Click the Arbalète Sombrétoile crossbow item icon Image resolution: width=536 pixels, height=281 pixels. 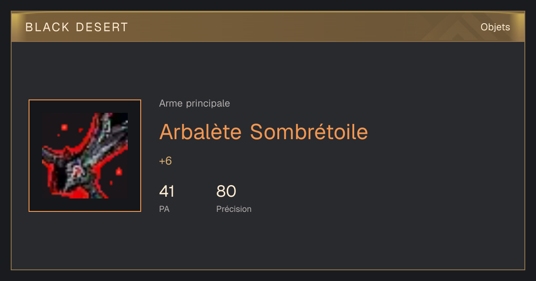click(85, 156)
